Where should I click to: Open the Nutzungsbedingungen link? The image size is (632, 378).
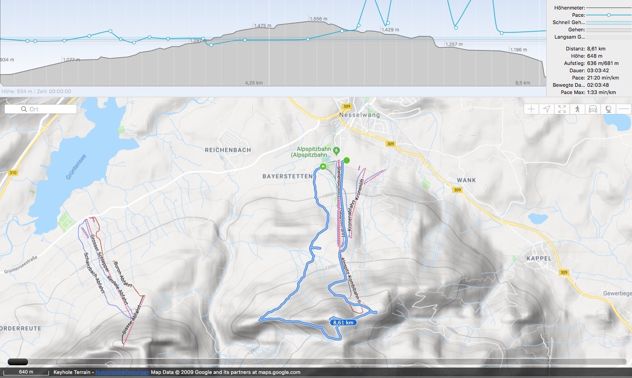(x=122, y=372)
